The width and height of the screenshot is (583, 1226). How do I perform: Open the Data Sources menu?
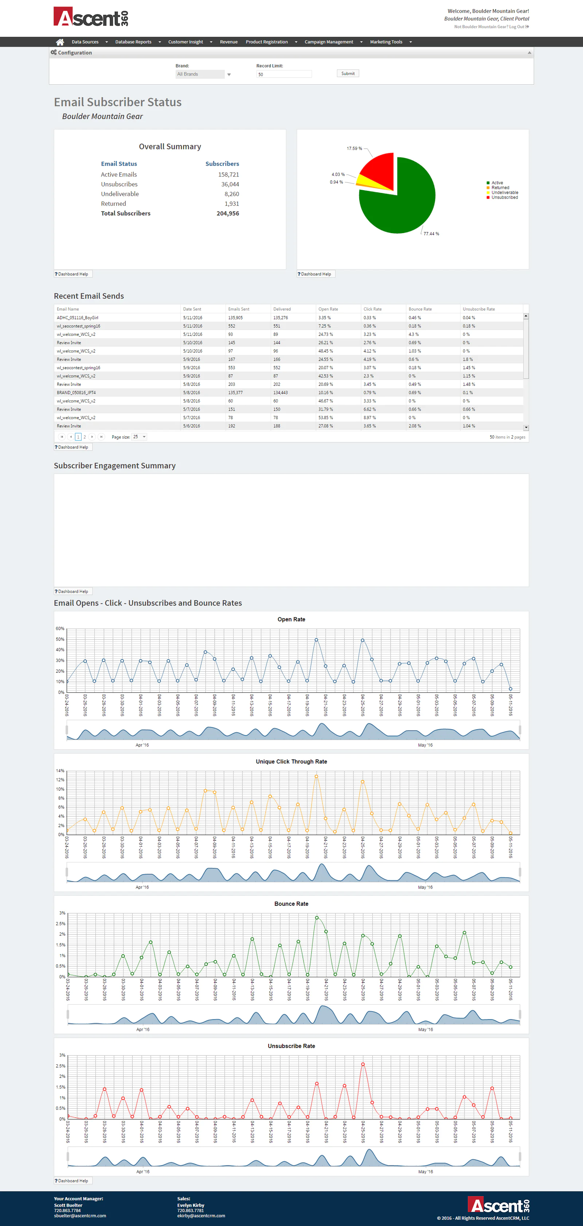click(x=85, y=42)
